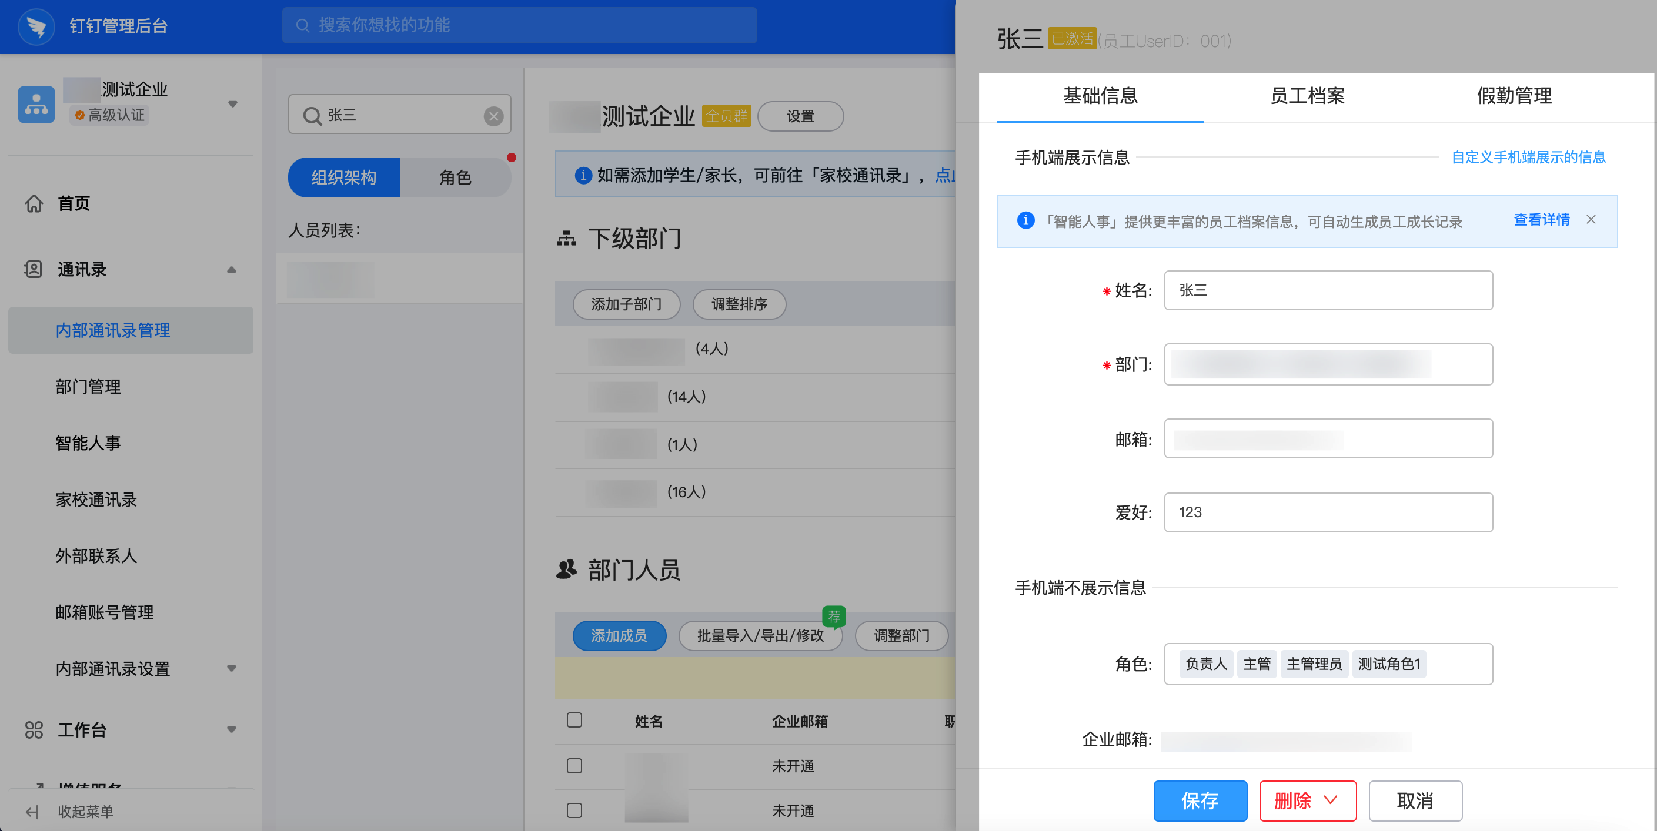The image size is (1657, 831).
Task: Click the 收起菜单 collapse icon
Action: click(x=32, y=812)
